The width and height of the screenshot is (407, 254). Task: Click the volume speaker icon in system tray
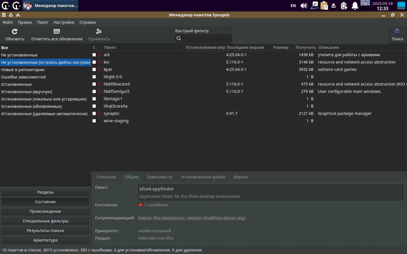coord(304,6)
